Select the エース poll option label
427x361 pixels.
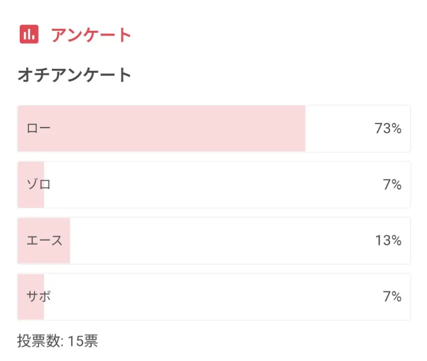coord(45,241)
